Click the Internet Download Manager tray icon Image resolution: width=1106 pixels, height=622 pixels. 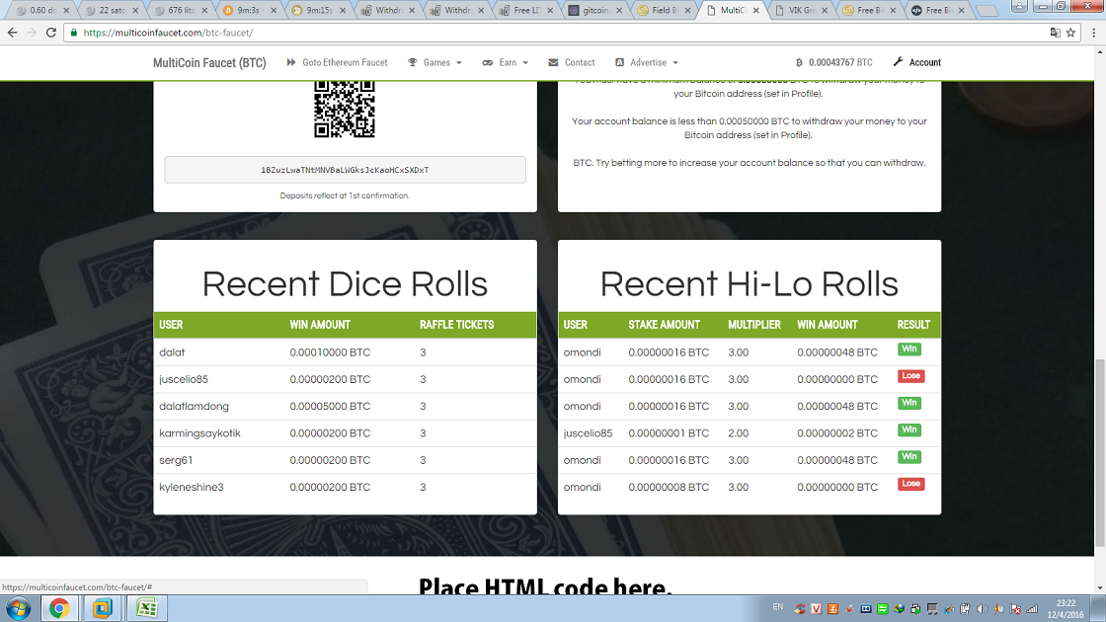pyautogui.click(x=900, y=608)
